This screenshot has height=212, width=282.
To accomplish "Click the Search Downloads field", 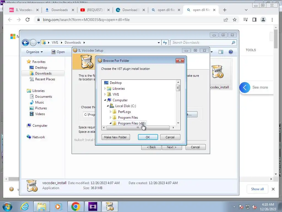I will (203, 43).
